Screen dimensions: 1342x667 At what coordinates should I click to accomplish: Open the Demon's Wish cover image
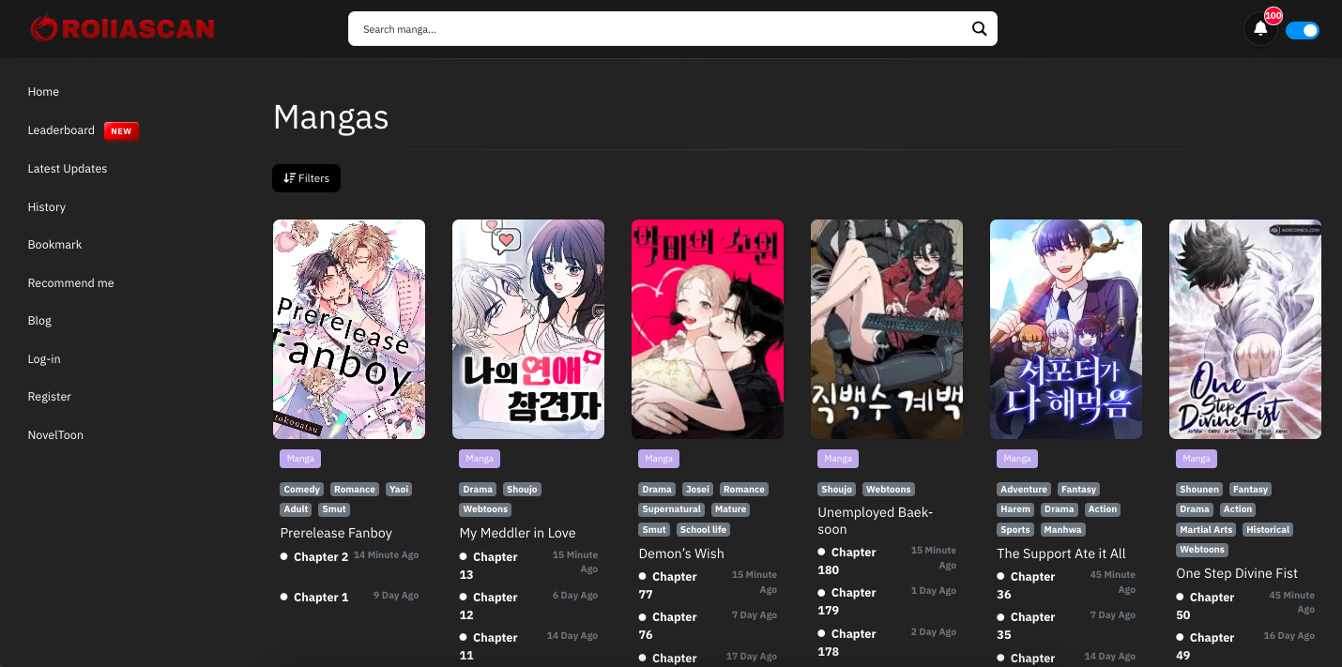click(x=707, y=329)
